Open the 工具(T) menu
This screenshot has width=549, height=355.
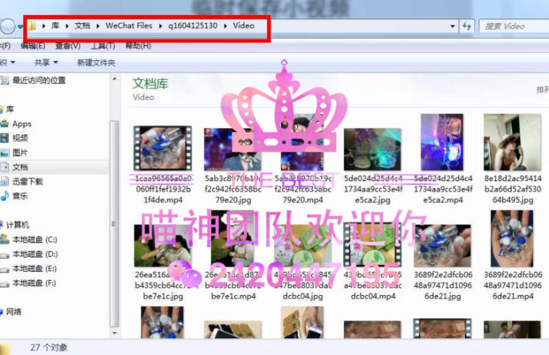tap(103, 45)
